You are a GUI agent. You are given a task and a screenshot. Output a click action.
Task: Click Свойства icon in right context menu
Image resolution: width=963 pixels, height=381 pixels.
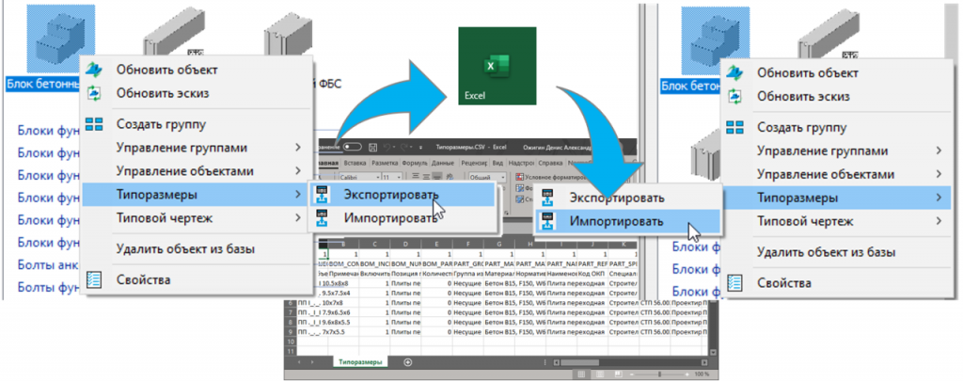pyautogui.click(x=734, y=283)
